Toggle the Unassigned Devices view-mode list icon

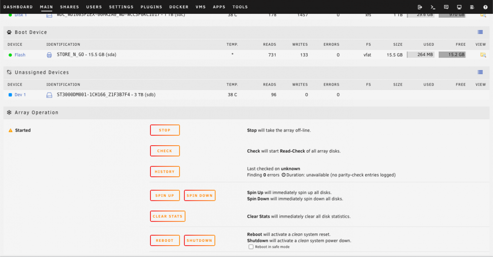point(480,72)
